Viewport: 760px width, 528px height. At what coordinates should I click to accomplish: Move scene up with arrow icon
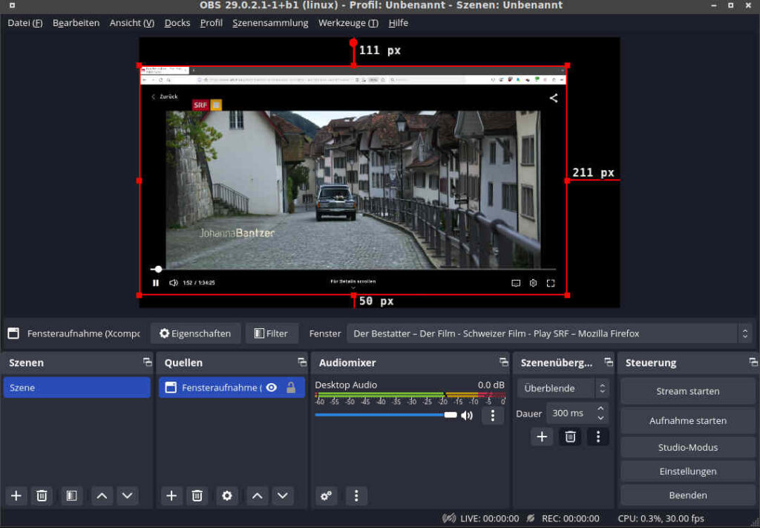point(102,495)
